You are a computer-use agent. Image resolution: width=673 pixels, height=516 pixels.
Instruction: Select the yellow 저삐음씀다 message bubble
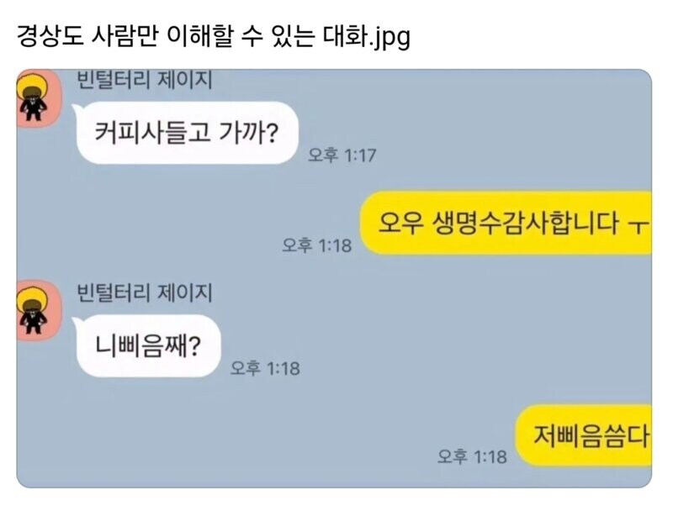[x=583, y=435]
